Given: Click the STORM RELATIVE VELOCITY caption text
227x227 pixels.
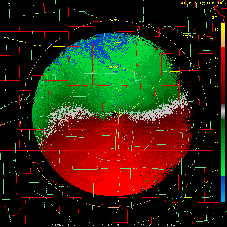Looking at the screenshot, I should tap(78, 225).
